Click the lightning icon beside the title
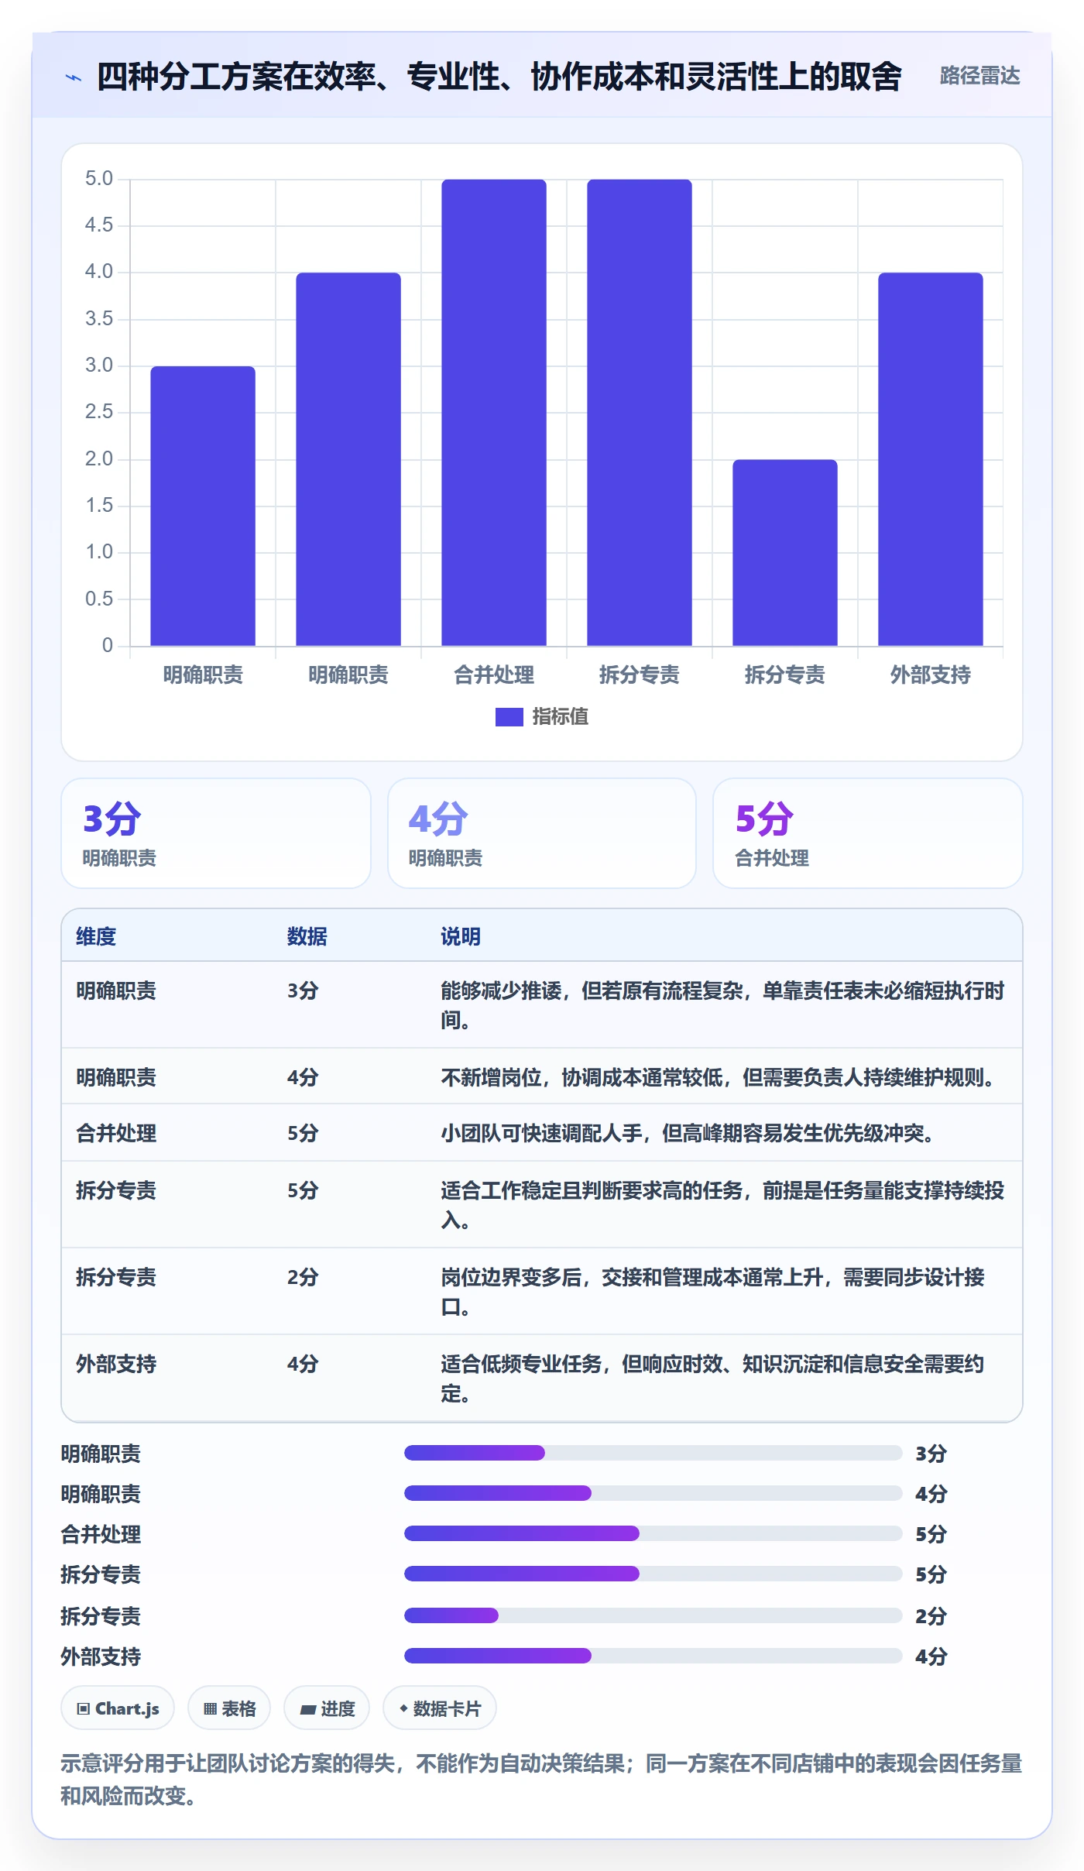Screen dimensions: 1084x1871 [x=74, y=77]
